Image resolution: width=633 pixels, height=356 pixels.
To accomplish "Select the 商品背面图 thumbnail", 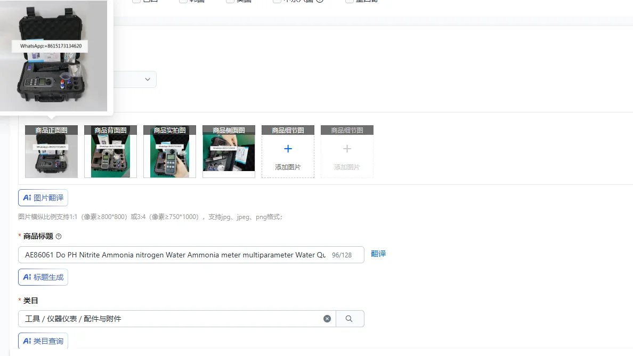I will [x=111, y=151].
